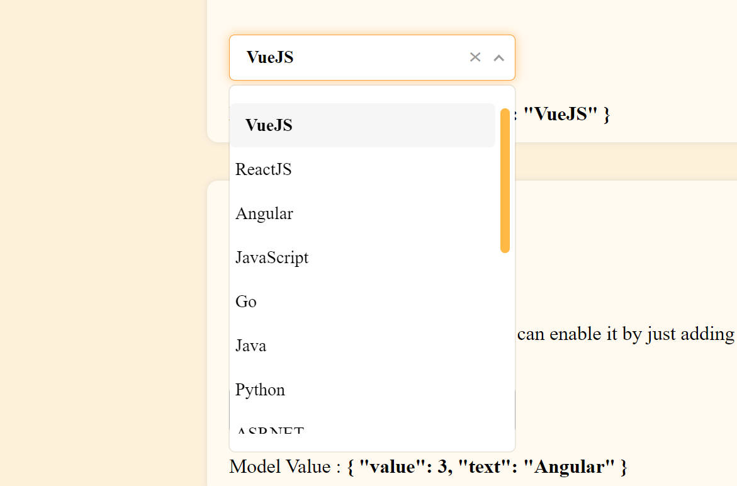The width and height of the screenshot is (737, 486).
Task: Click the select box showing VueJS
Action: [x=346, y=57]
